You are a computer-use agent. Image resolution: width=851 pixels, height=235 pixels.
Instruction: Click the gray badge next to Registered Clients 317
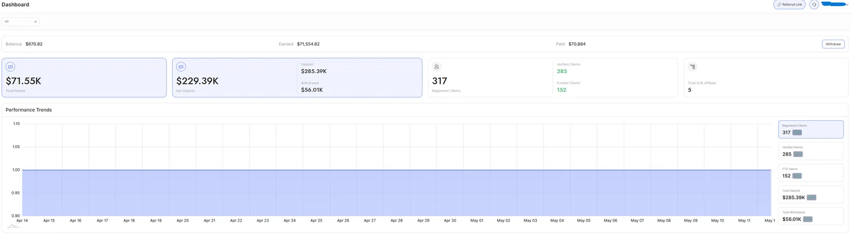(x=797, y=132)
